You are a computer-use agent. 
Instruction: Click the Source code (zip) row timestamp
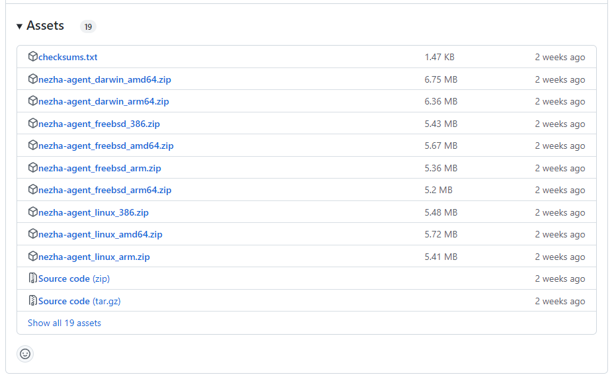pyautogui.click(x=560, y=279)
